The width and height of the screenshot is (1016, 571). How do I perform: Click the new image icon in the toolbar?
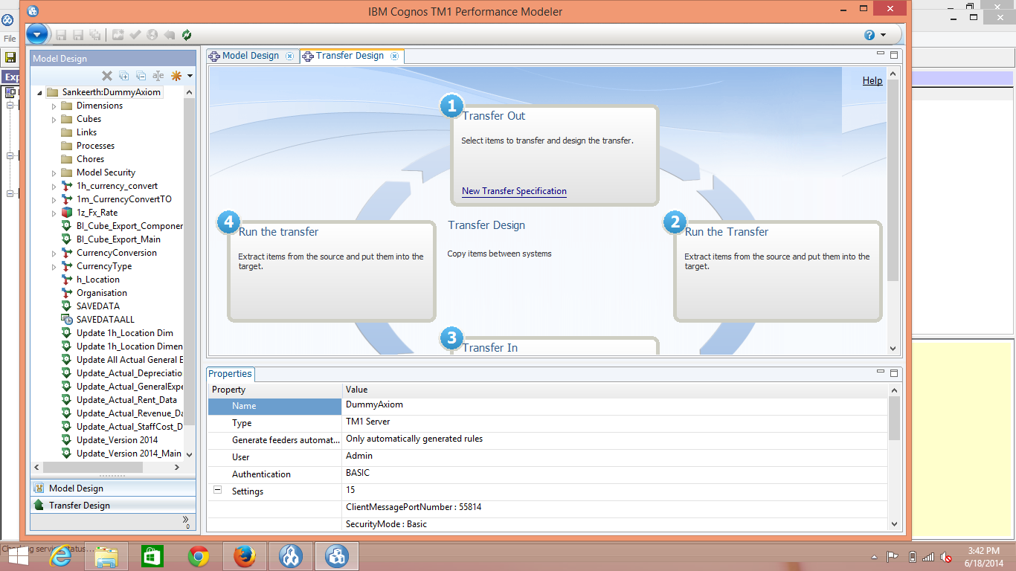click(118, 35)
